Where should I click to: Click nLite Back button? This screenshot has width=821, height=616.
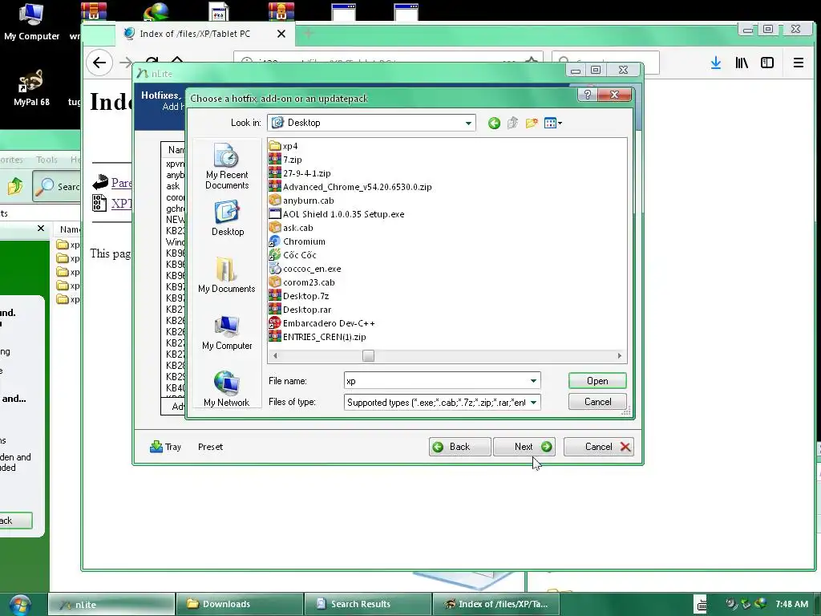point(459,447)
